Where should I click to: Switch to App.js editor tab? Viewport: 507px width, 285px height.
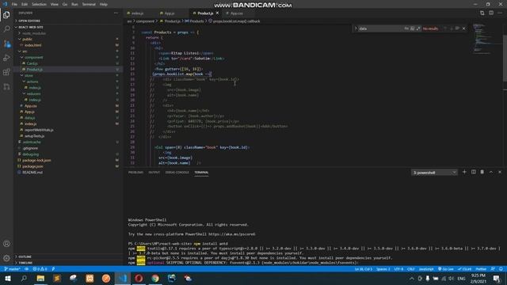[170, 13]
